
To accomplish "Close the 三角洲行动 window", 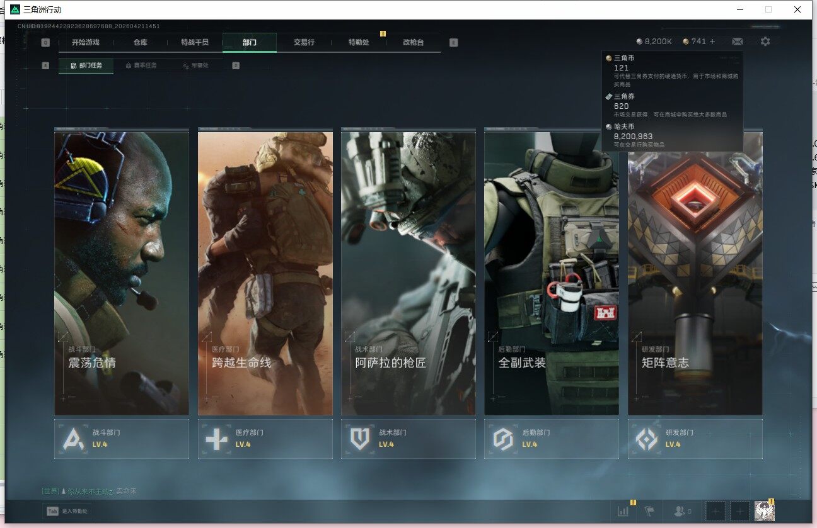I will pyautogui.click(x=797, y=9).
